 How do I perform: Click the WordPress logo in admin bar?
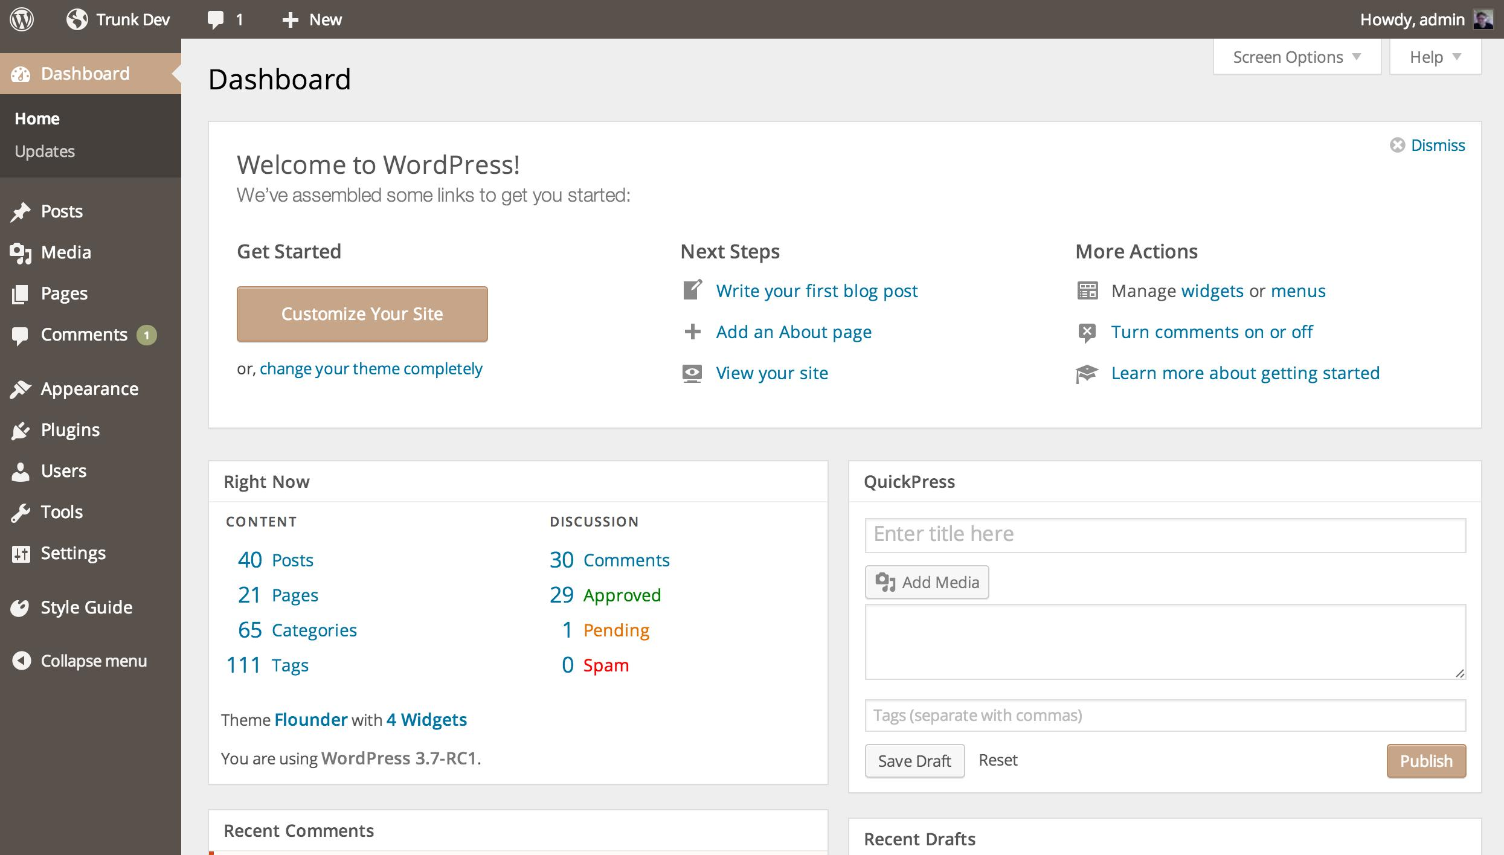click(22, 19)
